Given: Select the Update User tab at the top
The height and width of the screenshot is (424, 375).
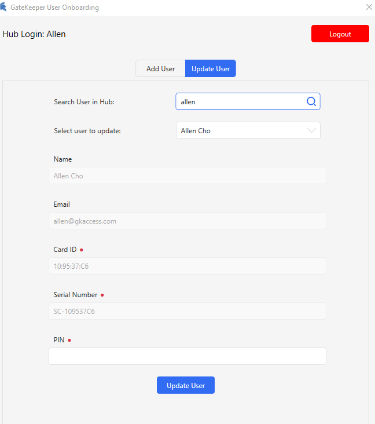Looking at the screenshot, I should coord(211,69).
